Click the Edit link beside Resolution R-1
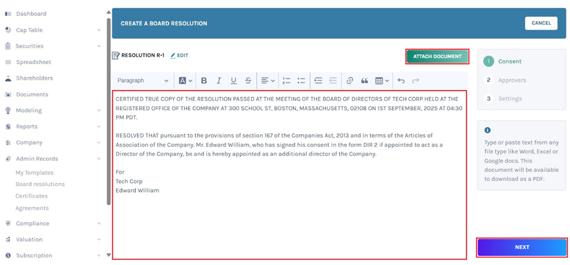Screen dimensions: 570x265 (x=179, y=56)
